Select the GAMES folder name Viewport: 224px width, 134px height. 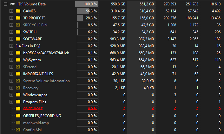pyautogui.click(x=30, y=11)
